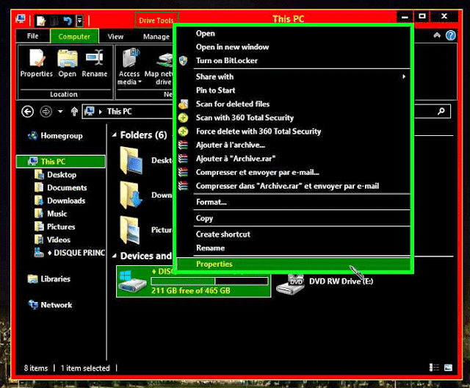
Task: Choose Open in new window
Action: (x=293, y=47)
